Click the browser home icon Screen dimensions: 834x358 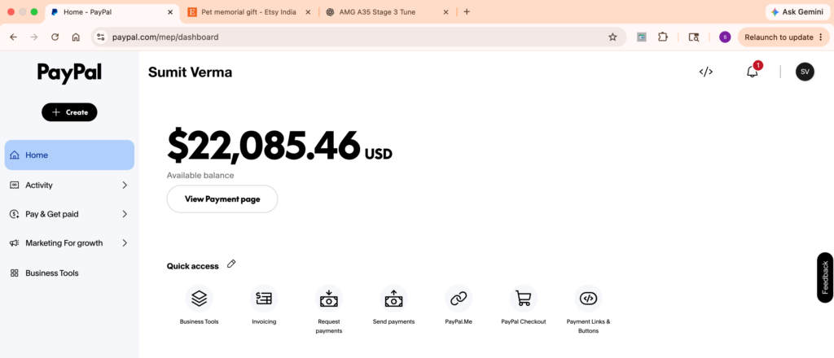pyautogui.click(x=76, y=37)
